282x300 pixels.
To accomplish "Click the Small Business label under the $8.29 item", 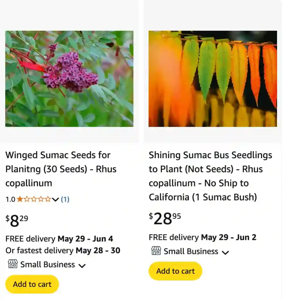I will [x=47, y=265].
